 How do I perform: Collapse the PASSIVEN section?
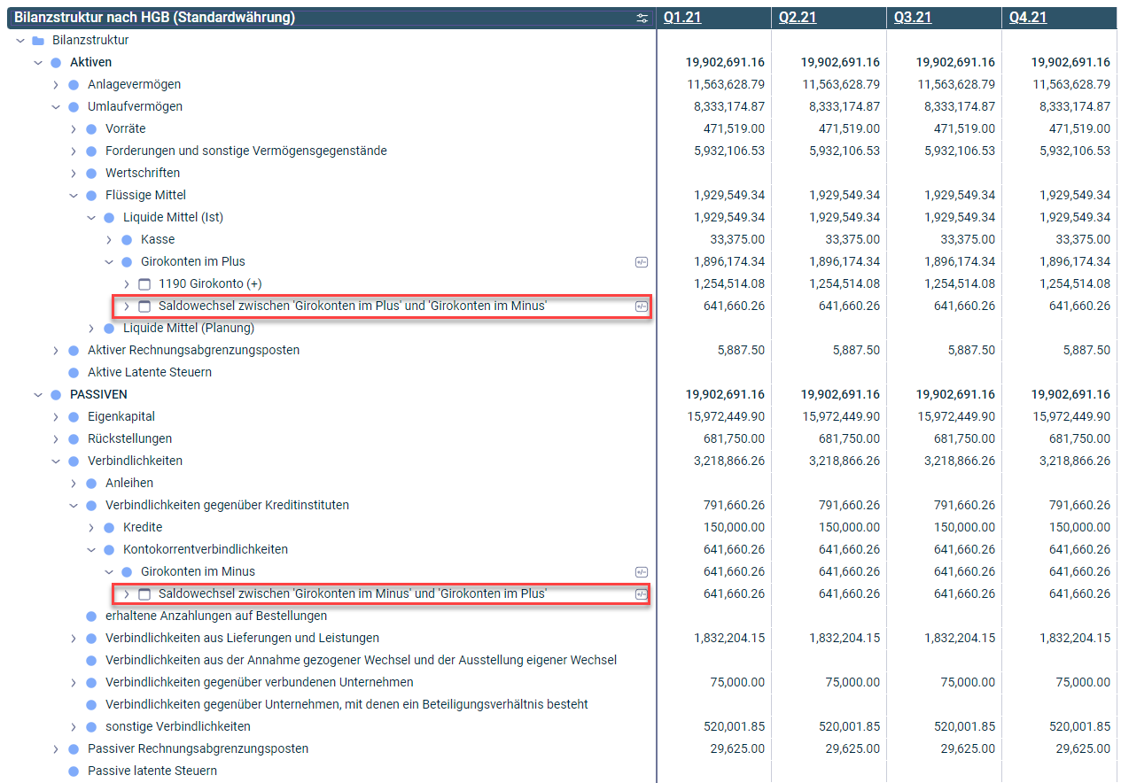pos(38,394)
